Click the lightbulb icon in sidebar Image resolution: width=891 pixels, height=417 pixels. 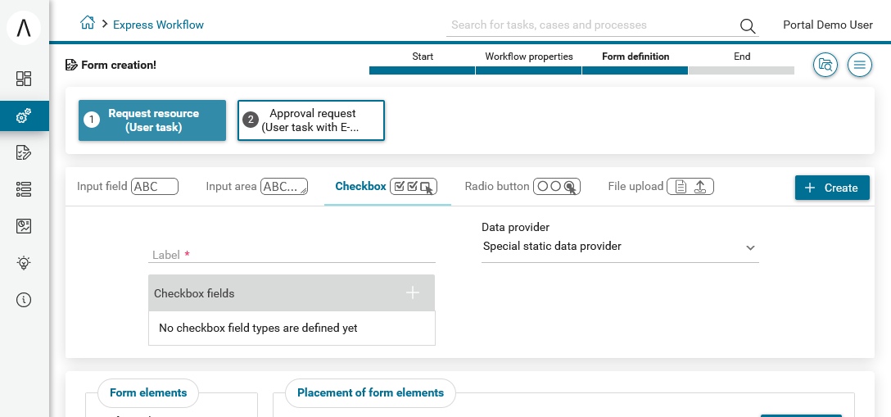coord(24,263)
